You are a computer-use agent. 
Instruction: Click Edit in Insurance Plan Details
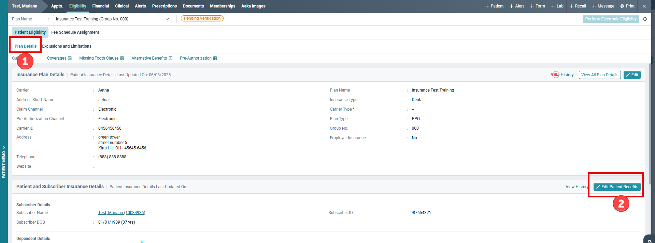click(x=632, y=75)
